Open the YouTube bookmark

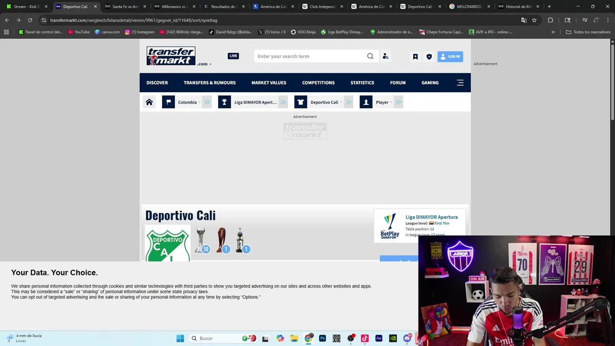click(79, 32)
